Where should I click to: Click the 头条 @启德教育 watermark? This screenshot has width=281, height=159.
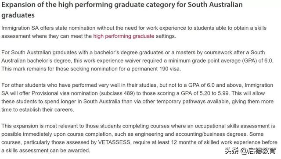click(251, 151)
